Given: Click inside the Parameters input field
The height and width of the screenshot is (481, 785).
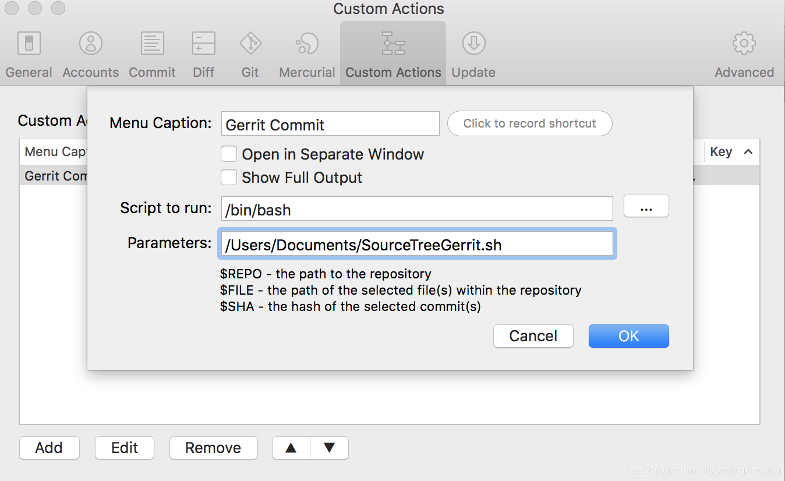Looking at the screenshot, I should click(x=416, y=244).
